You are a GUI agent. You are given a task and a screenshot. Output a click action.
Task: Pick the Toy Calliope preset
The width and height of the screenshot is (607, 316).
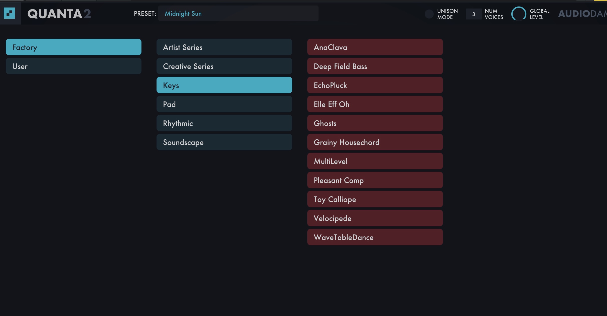pos(375,199)
